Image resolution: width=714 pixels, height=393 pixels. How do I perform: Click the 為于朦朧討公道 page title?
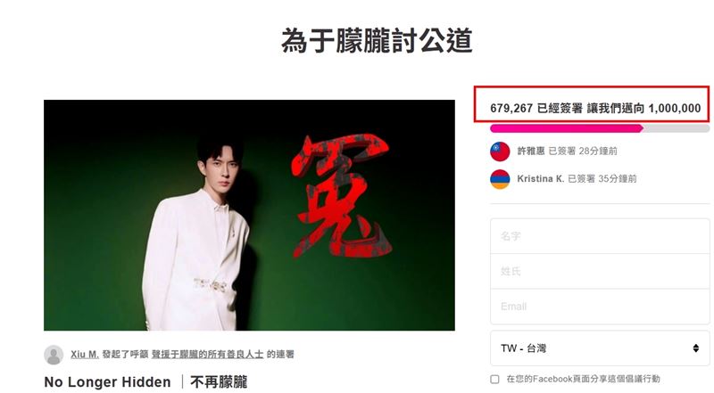point(376,40)
